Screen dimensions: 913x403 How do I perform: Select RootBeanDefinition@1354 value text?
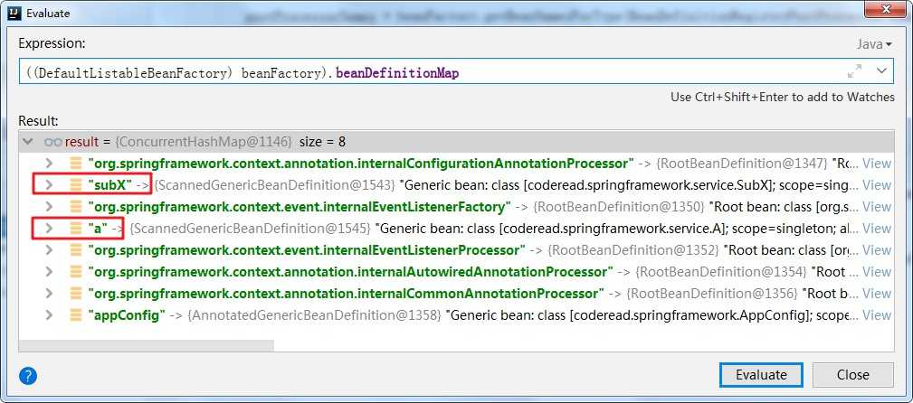[x=721, y=272]
